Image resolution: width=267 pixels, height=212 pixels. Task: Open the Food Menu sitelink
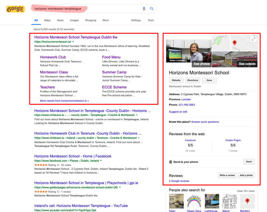click(111, 57)
